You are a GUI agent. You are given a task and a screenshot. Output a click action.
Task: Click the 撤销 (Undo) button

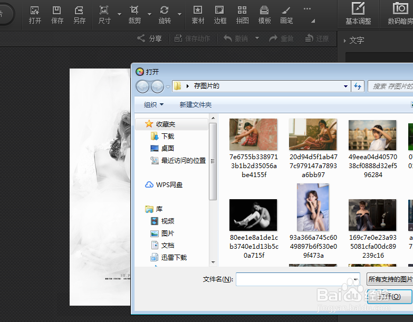(x=236, y=38)
